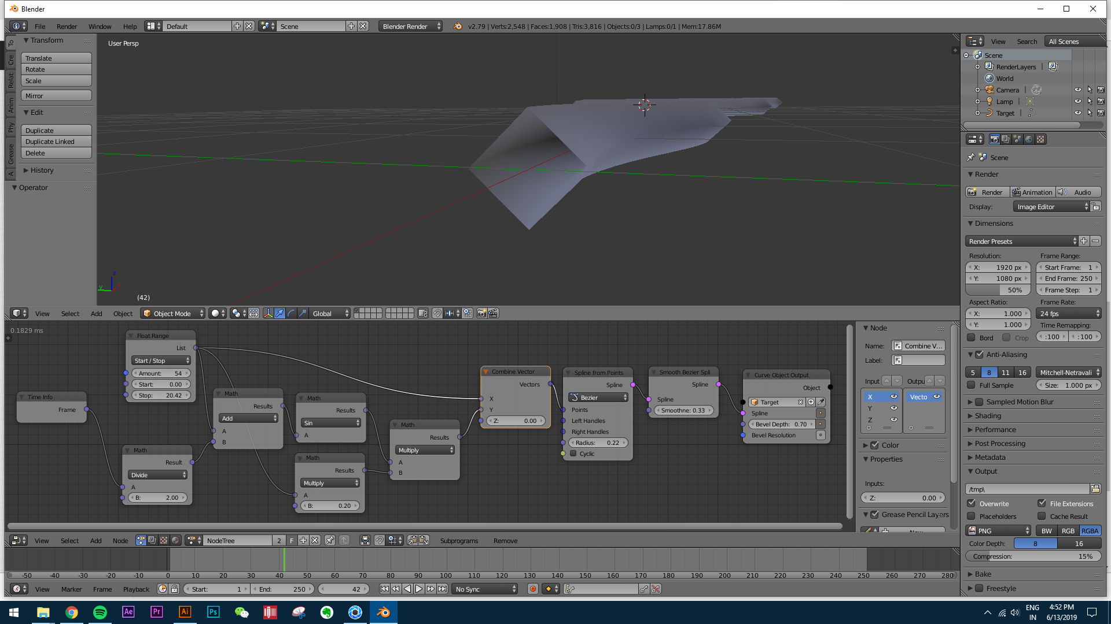Viewport: 1111px width, 624px height.
Task: Enable the Placeholders checkbox
Action: tap(972, 516)
